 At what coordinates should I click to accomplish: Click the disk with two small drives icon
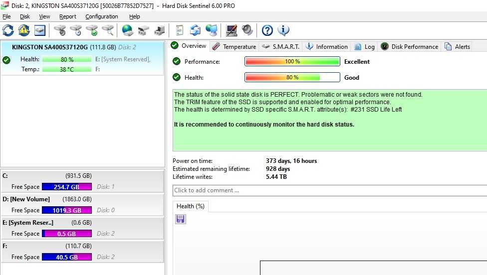click(x=143, y=30)
